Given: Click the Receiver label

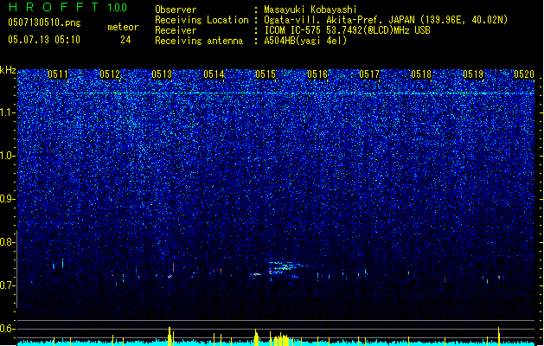Looking at the screenshot, I should pos(176,30).
